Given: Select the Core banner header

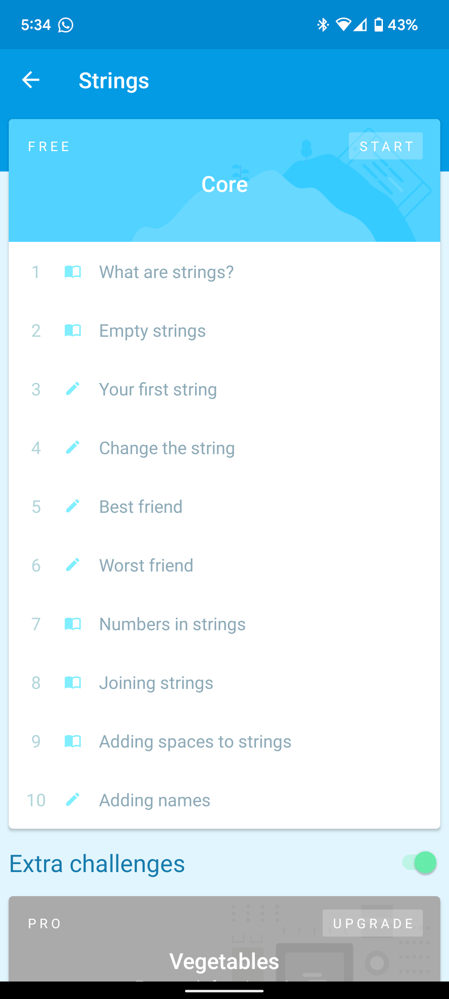Looking at the screenshot, I should [224, 181].
